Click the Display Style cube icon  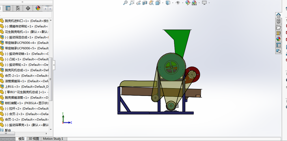pyautogui.click(x=168, y=3)
